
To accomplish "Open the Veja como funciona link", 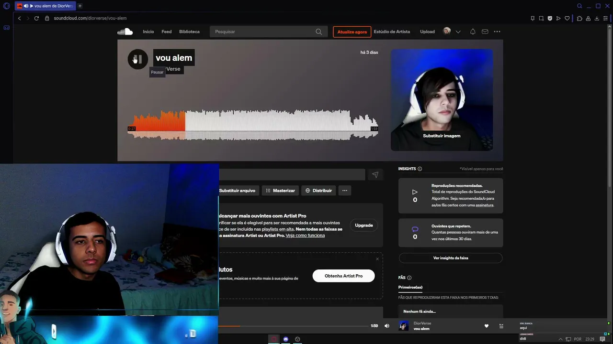I will 305,236.
